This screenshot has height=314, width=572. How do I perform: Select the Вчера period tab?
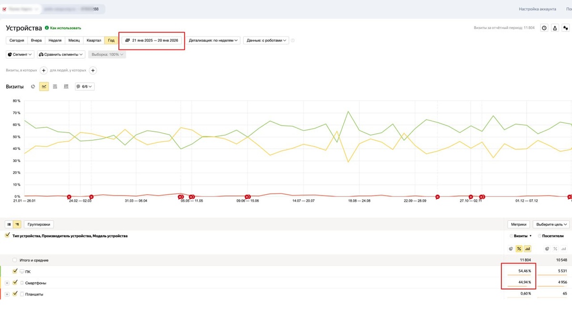(36, 40)
